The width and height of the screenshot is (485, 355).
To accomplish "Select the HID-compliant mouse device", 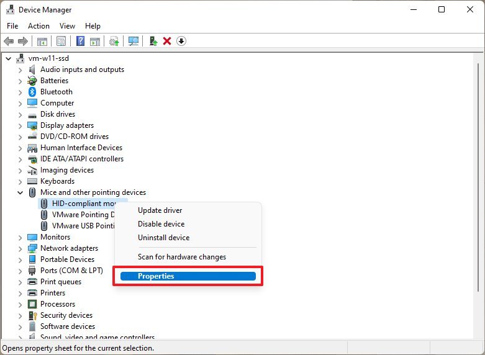I will pyautogui.click(x=84, y=204).
